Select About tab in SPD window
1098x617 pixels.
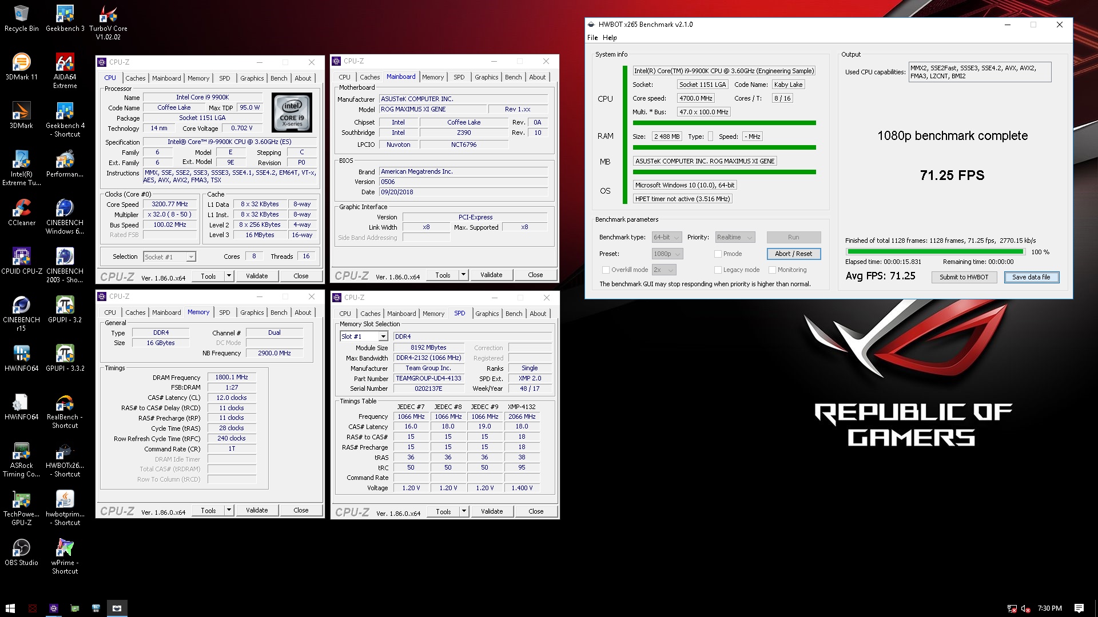(x=538, y=314)
